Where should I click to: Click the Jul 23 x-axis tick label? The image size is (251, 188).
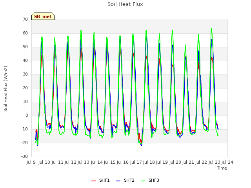coord(214,162)
